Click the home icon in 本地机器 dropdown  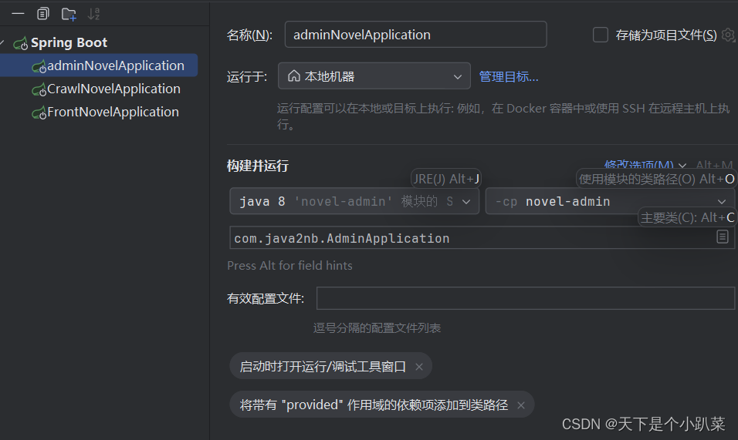click(293, 76)
